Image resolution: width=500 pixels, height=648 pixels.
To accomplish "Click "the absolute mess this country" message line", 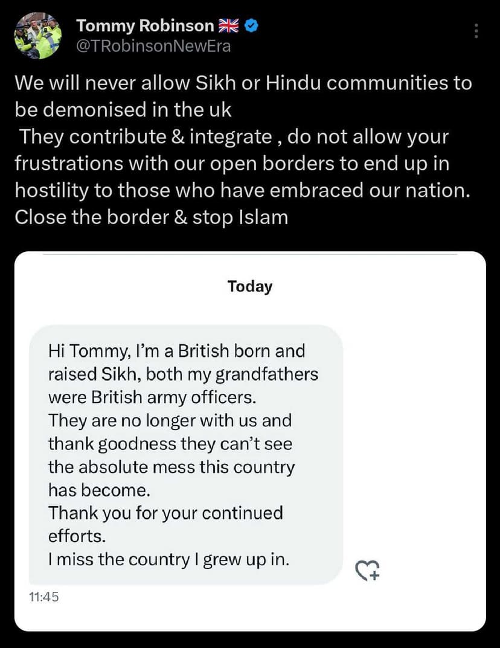I will [x=171, y=467].
